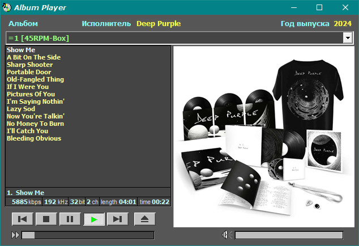Screen dimensions: 359x246
Task: Pause the current track
Action: click(x=70, y=219)
